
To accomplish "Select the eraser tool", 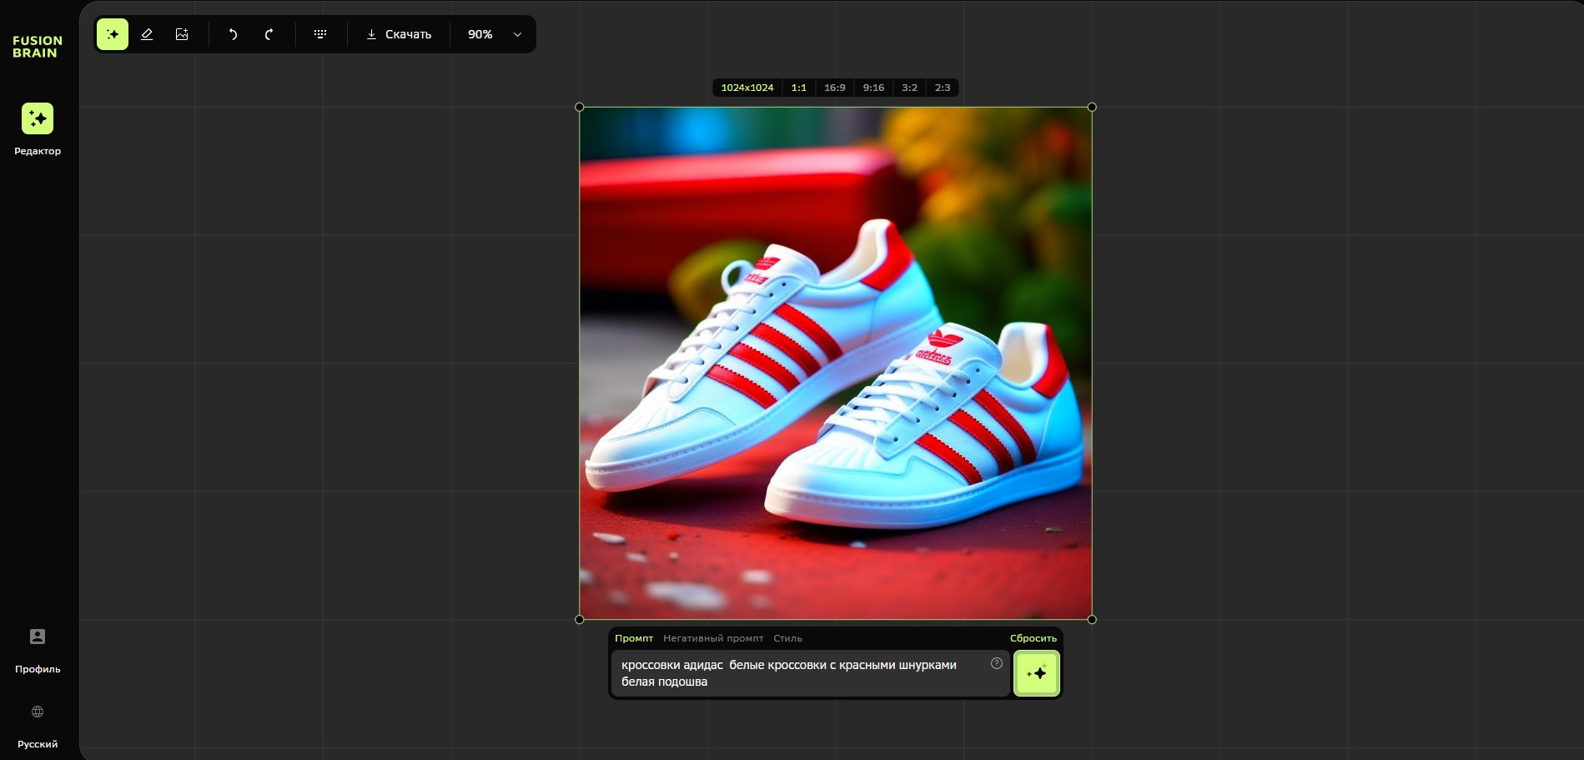I will tap(147, 34).
